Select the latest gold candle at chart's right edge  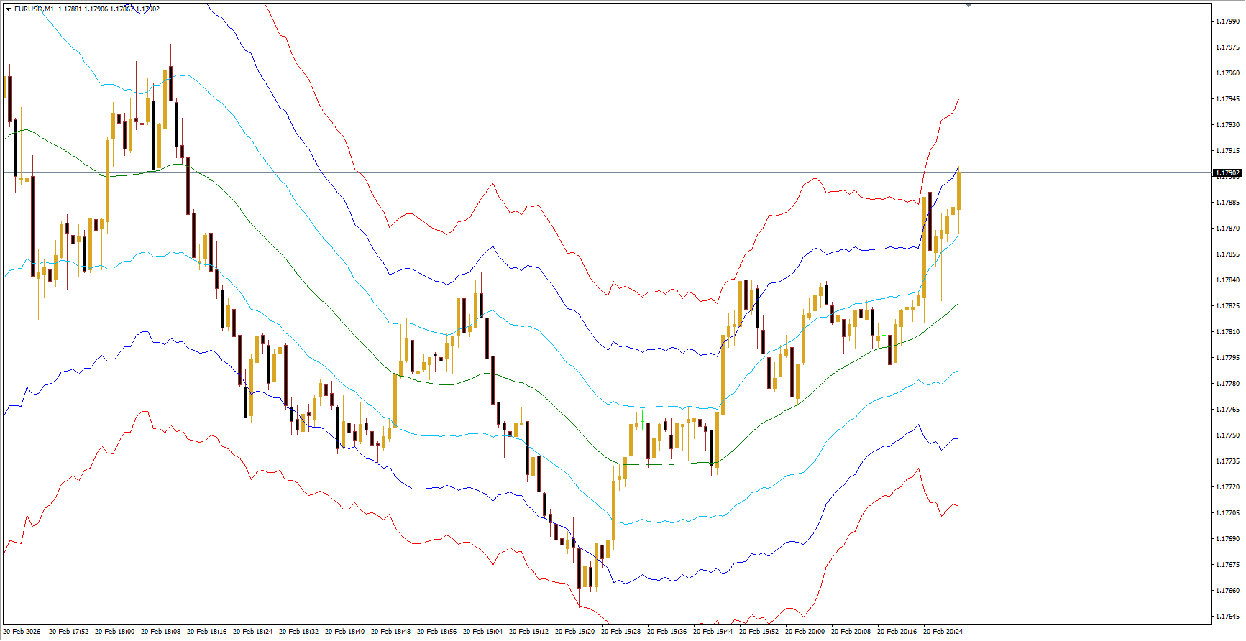pyautogui.click(x=958, y=191)
